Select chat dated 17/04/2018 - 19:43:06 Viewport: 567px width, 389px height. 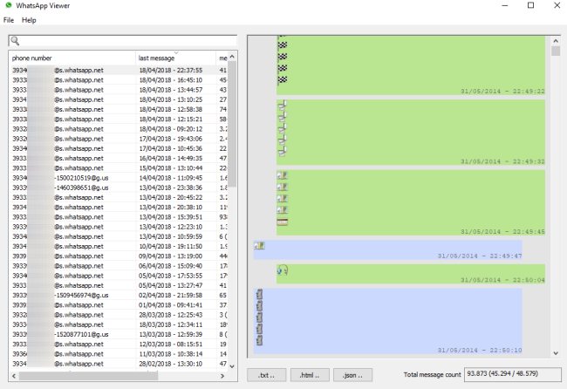pos(119,139)
